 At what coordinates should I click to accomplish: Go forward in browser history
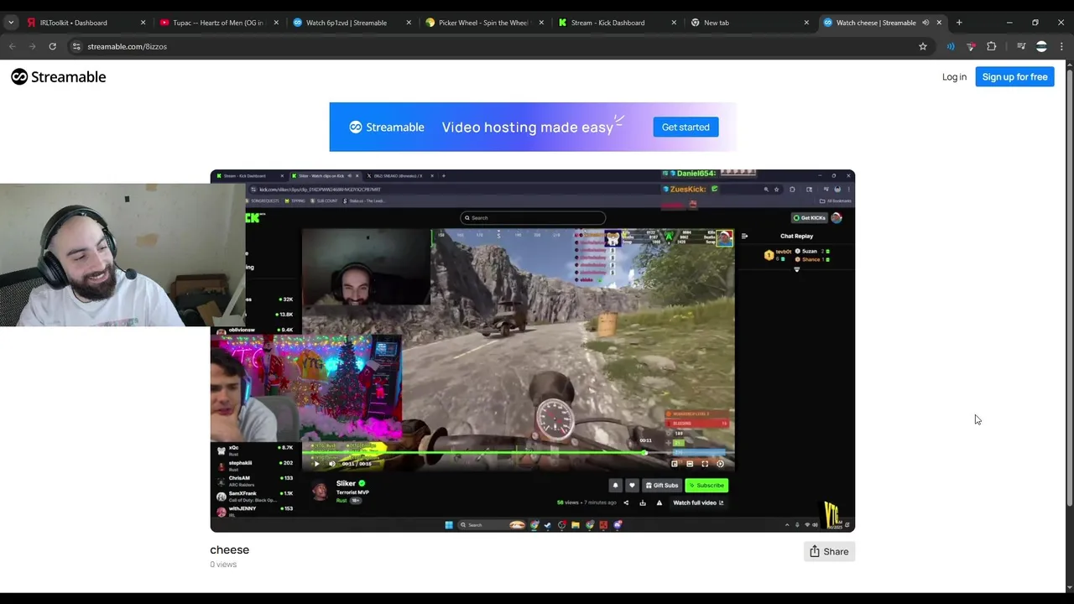(33, 46)
